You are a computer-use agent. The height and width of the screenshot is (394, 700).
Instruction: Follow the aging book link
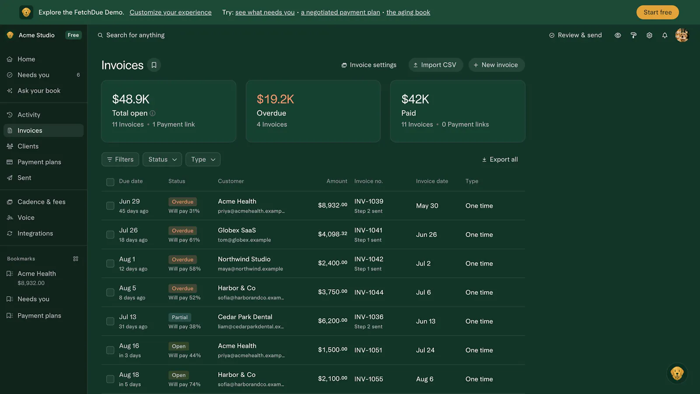coord(408,12)
